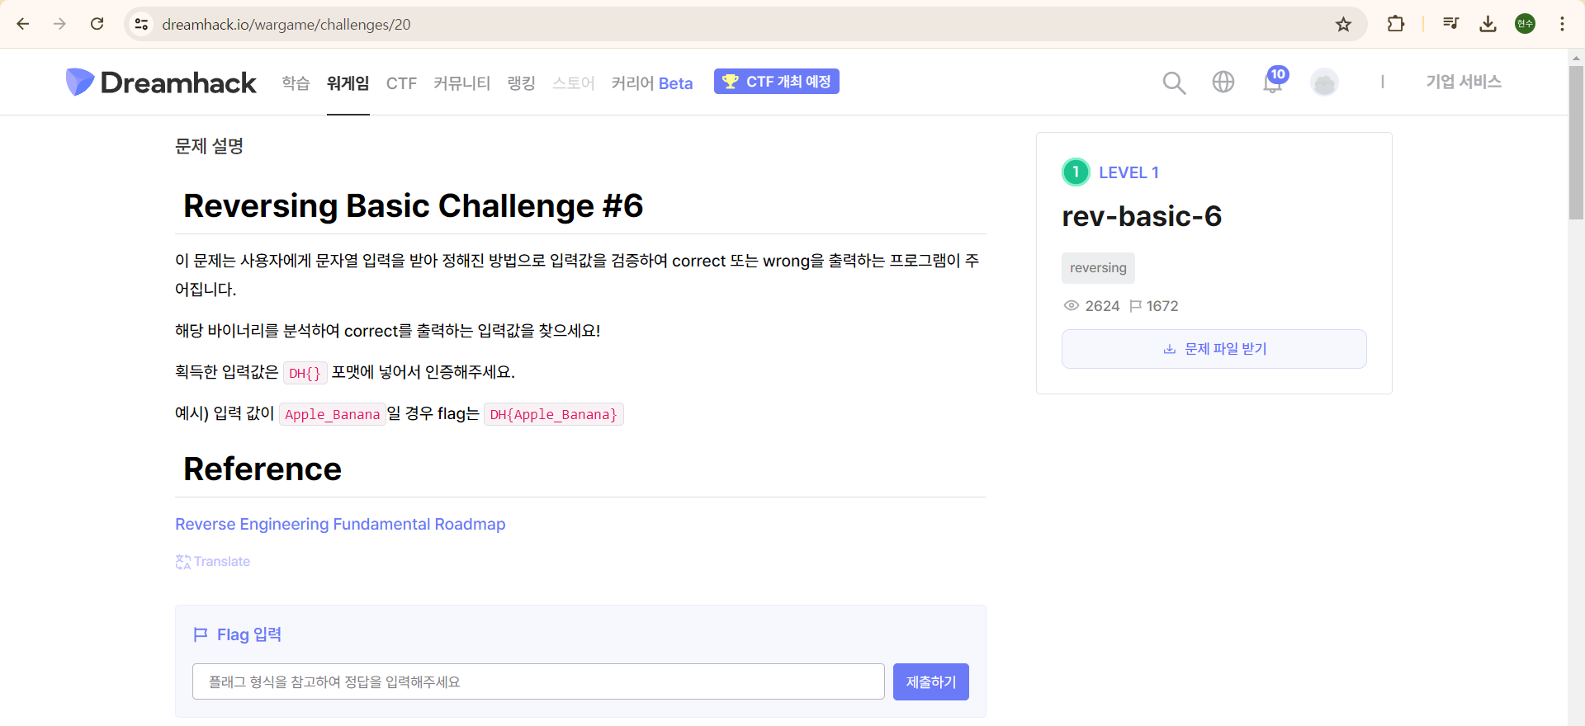Open the 스토어 menu item

click(x=573, y=82)
